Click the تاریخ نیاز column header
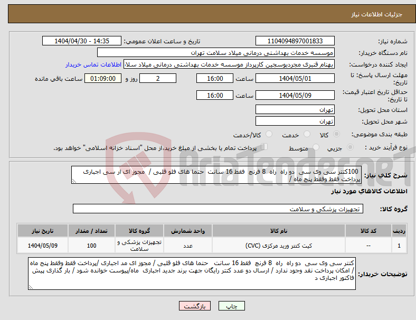Screen dimensions: 416x320 pyautogui.click(x=42, y=231)
